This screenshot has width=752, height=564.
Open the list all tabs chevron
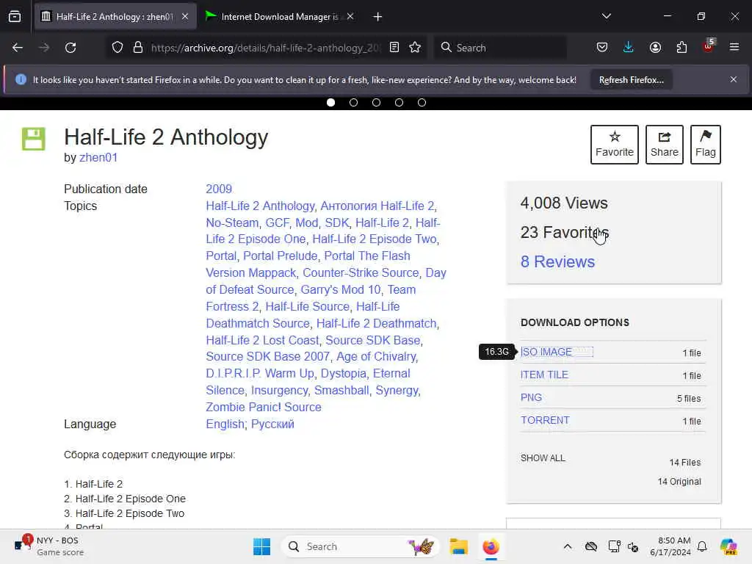[x=607, y=16]
